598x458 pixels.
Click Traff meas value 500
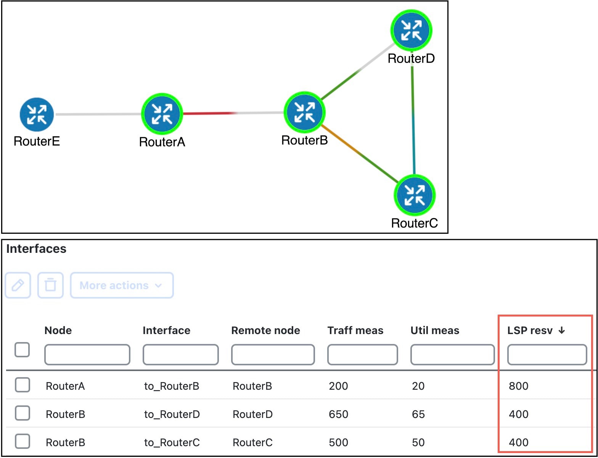click(x=338, y=442)
